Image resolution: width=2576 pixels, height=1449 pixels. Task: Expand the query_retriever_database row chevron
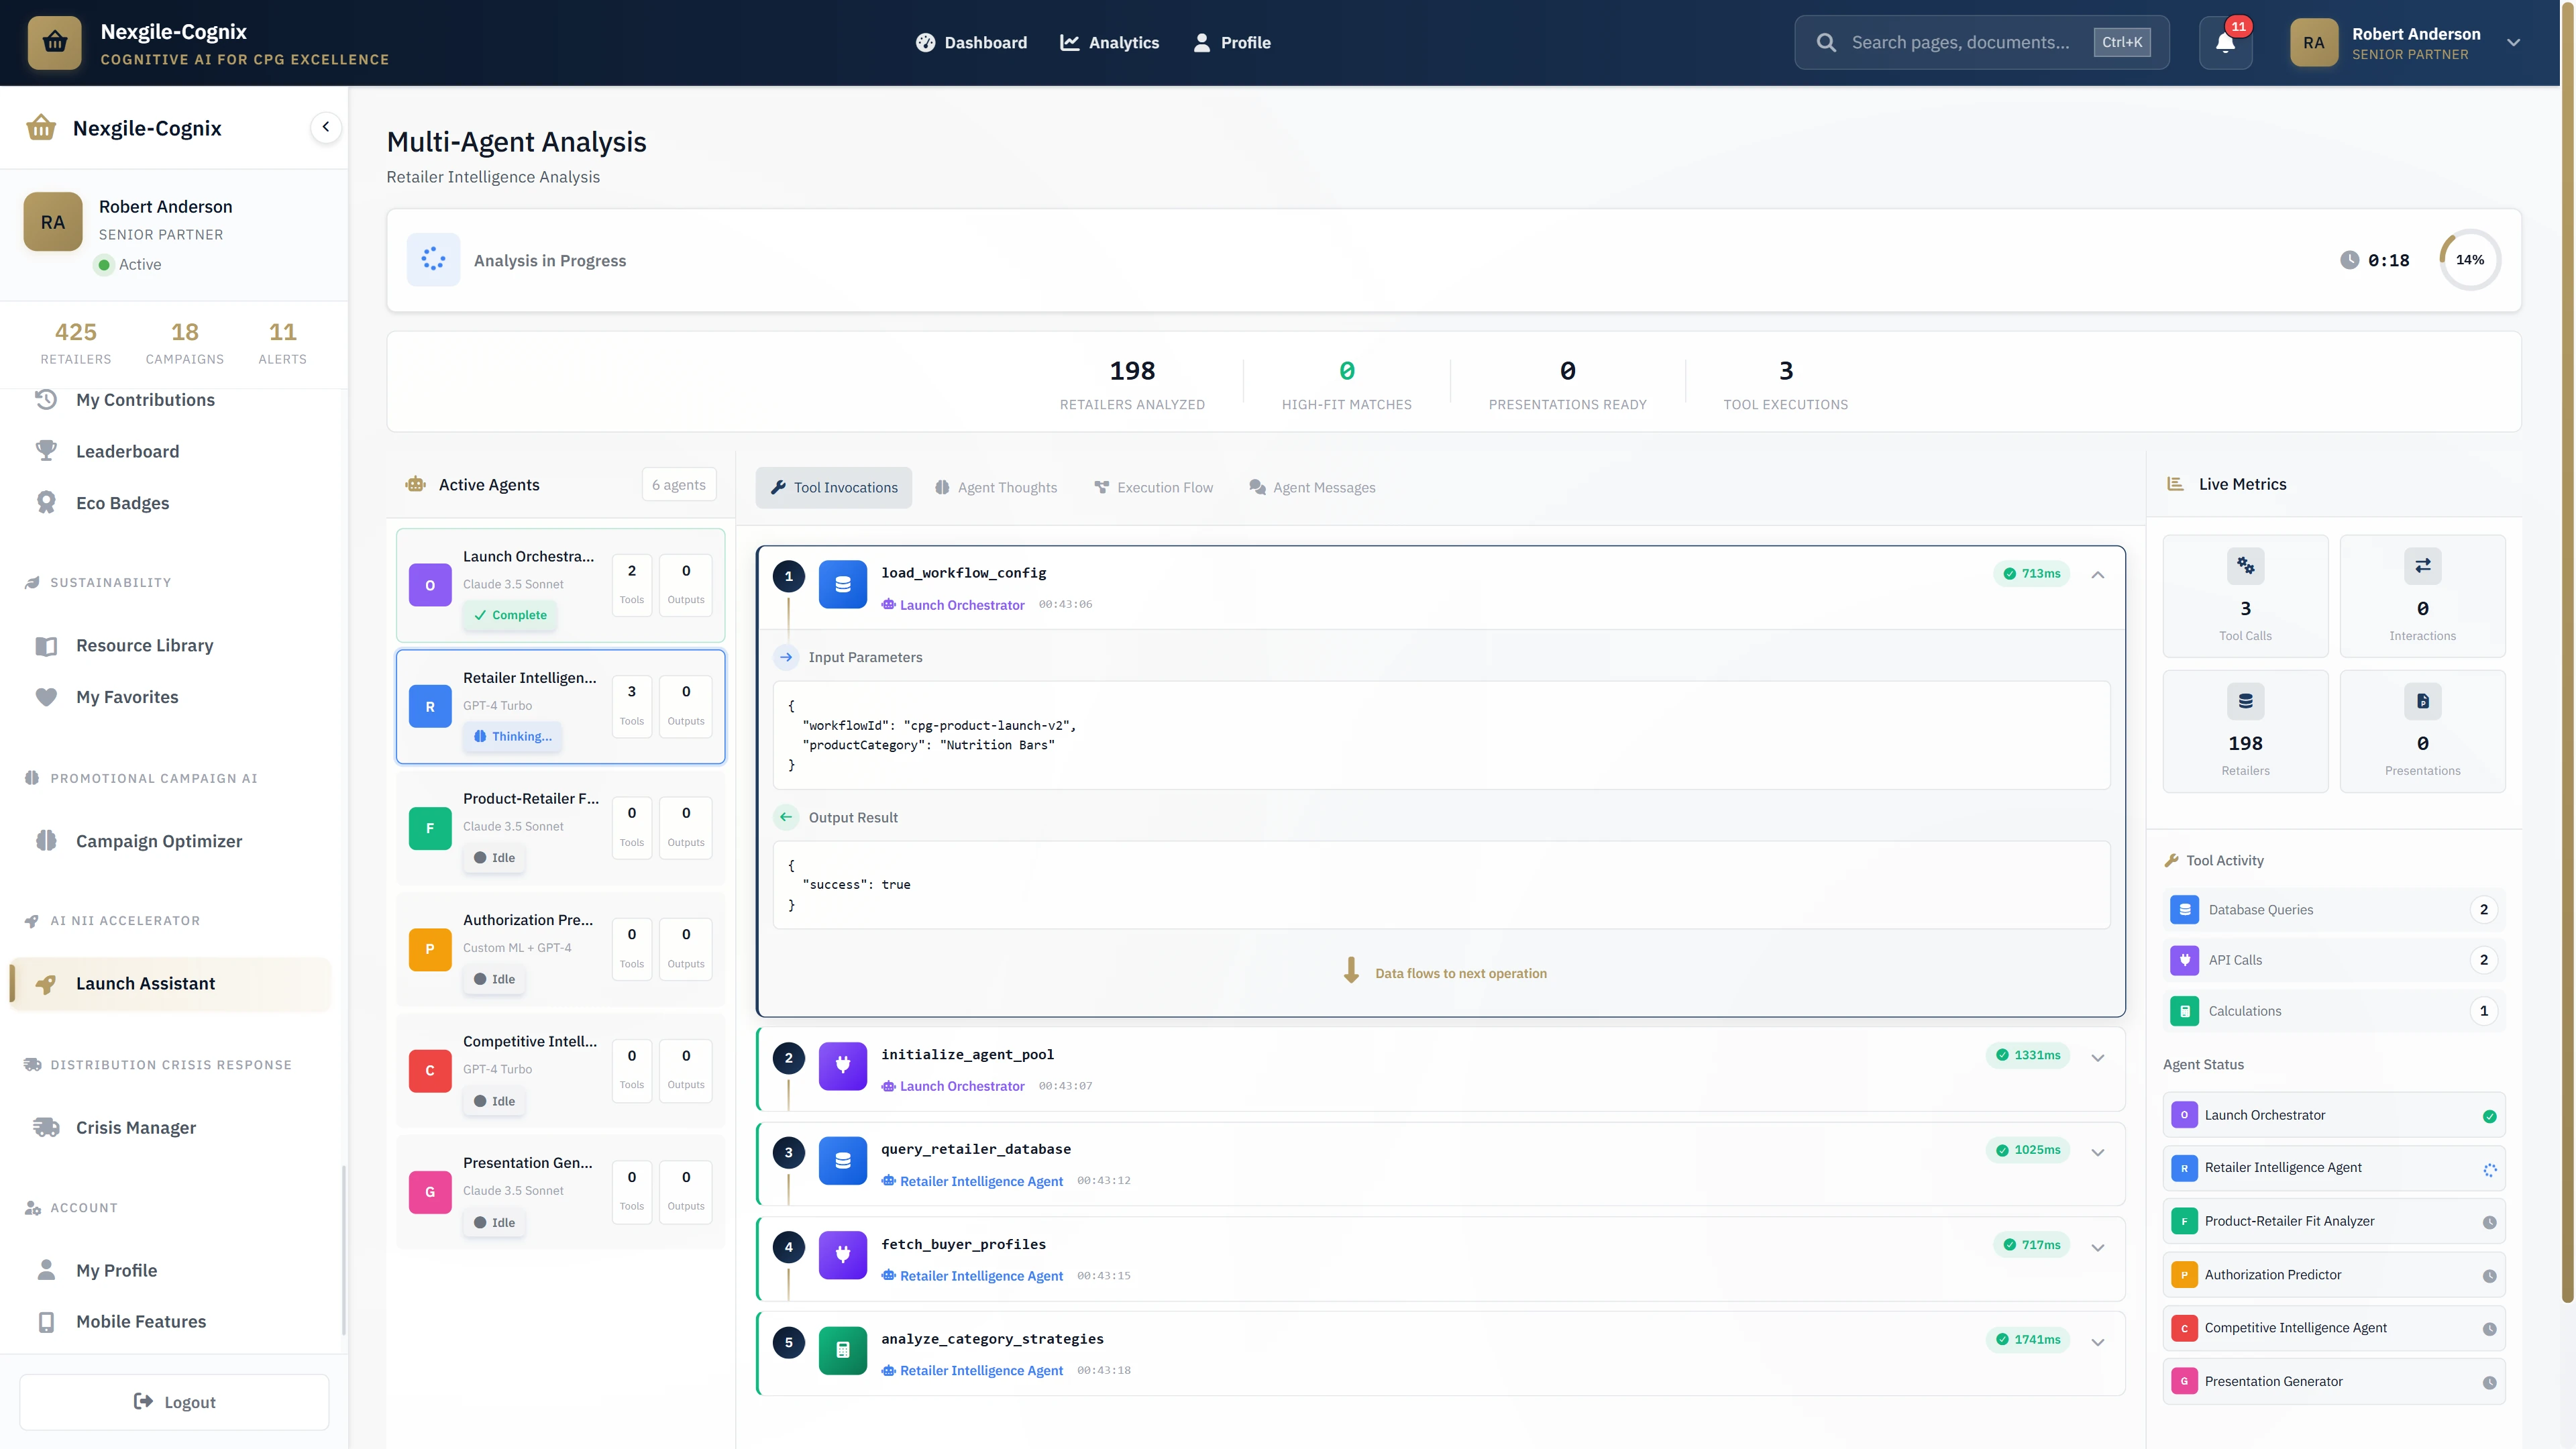[x=2098, y=1152]
